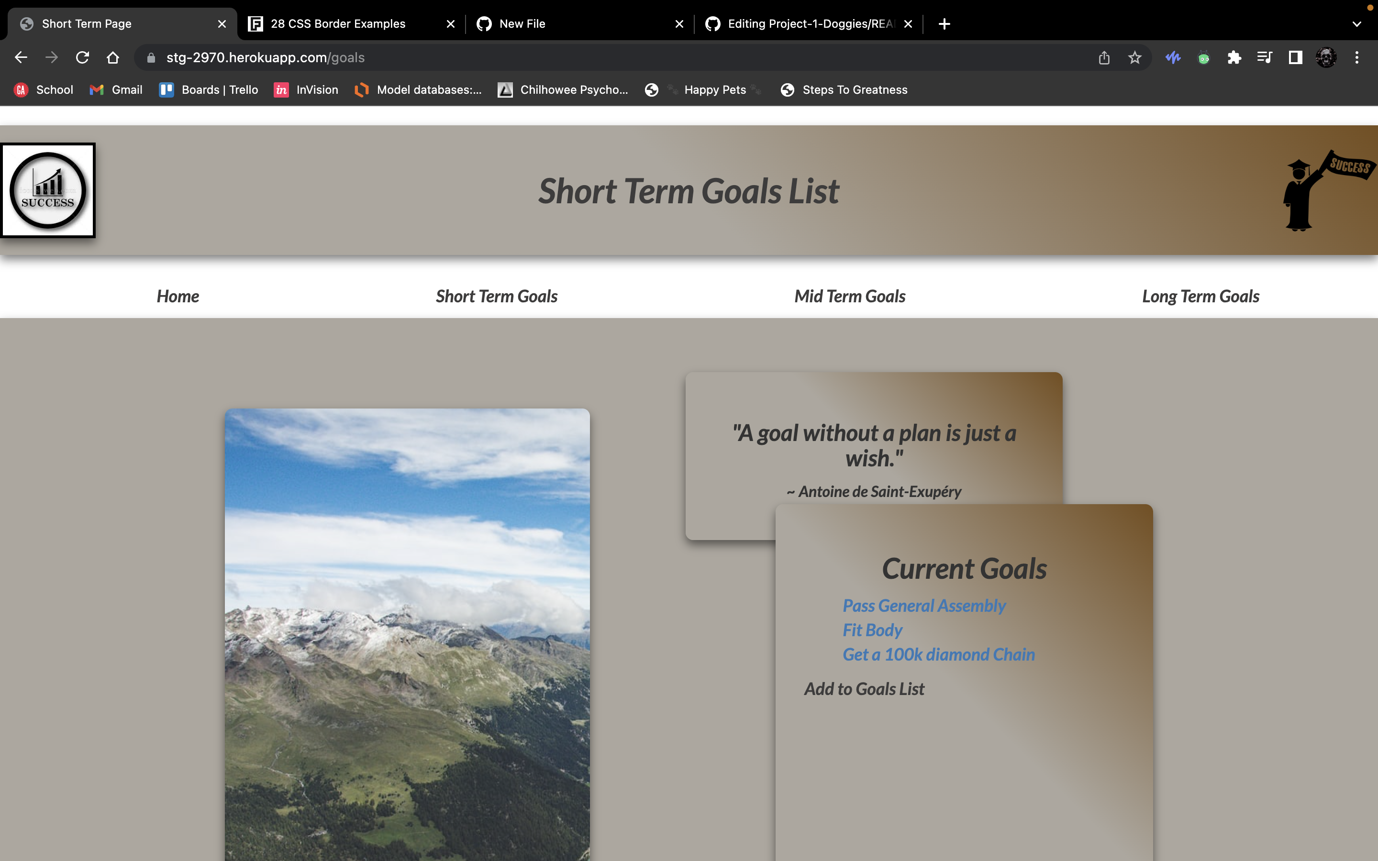This screenshot has width=1378, height=861.
Task: Click the browser reload button
Action: [x=83, y=57]
